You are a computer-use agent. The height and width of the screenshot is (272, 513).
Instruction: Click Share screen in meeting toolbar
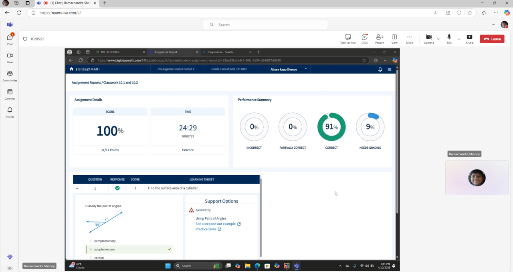click(469, 39)
